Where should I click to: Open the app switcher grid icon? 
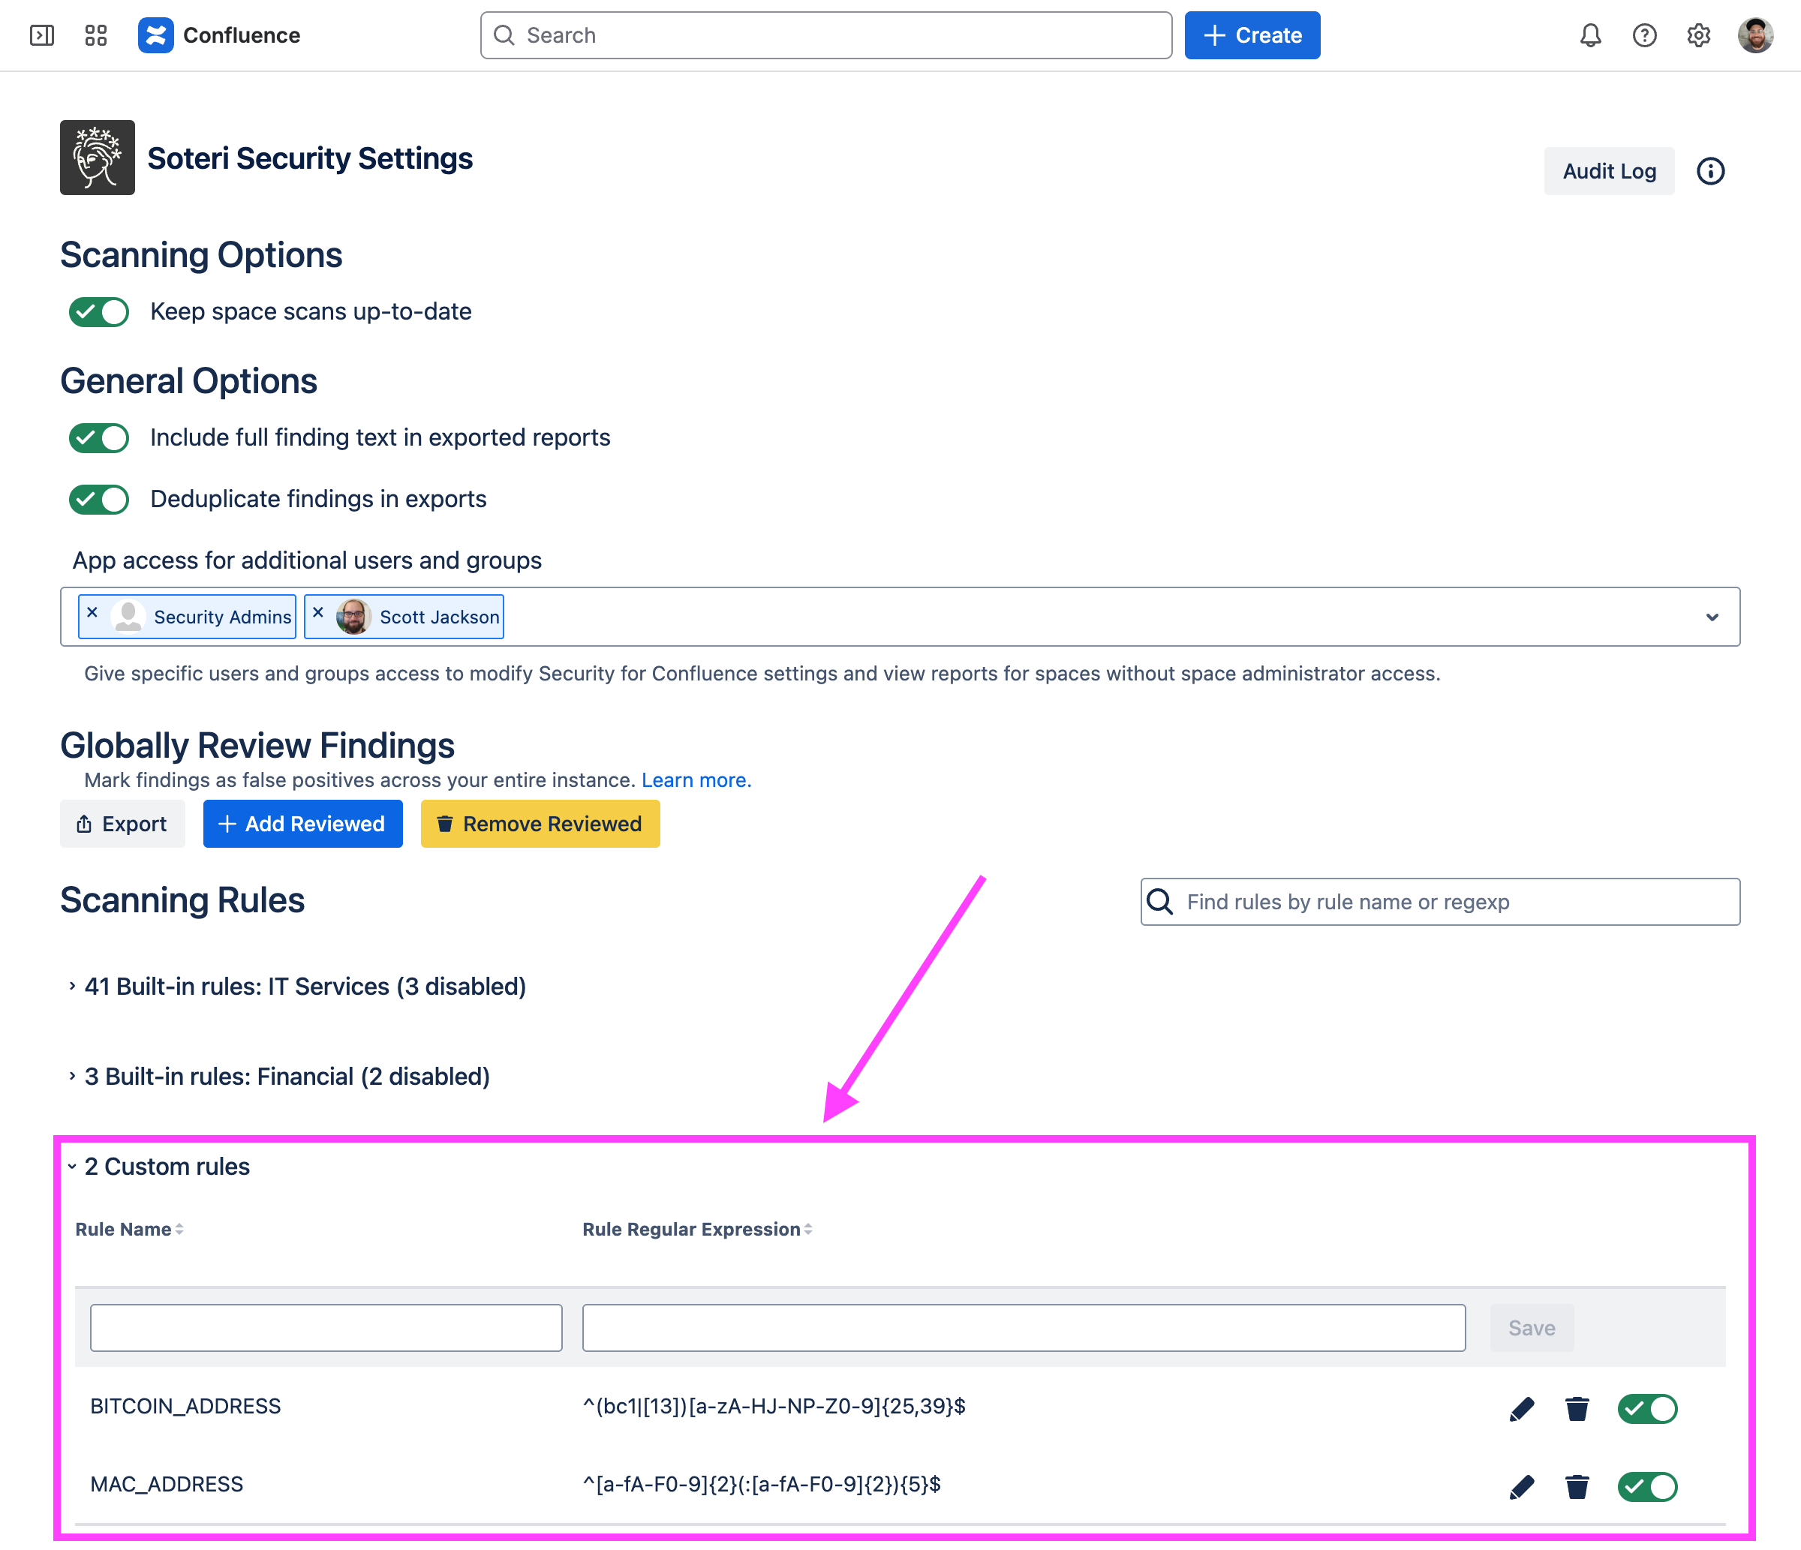(95, 35)
